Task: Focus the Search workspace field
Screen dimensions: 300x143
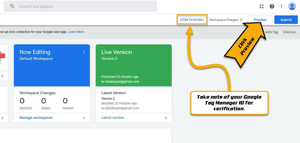Action: click(x=80, y=6)
